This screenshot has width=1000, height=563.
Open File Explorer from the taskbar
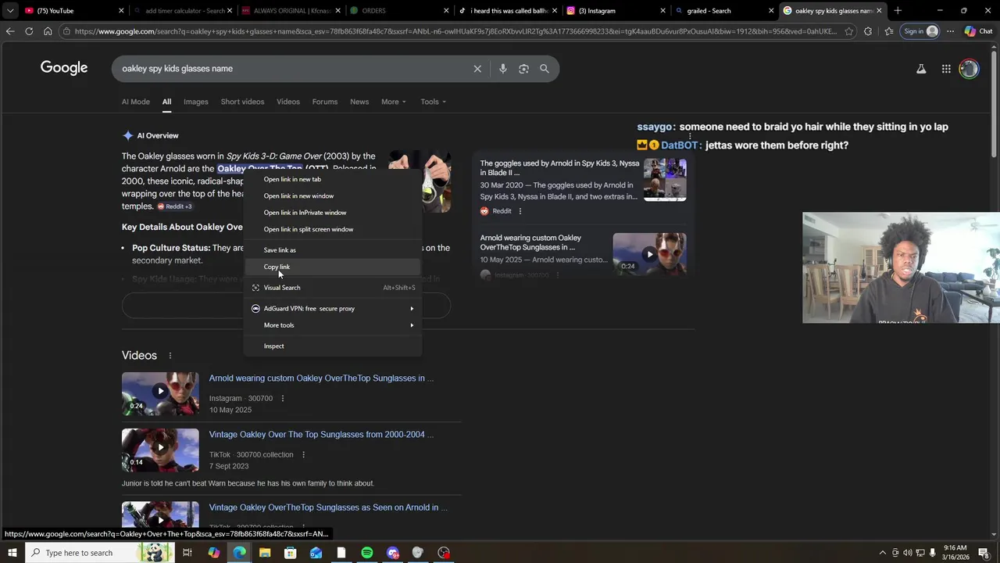[x=265, y=553]
